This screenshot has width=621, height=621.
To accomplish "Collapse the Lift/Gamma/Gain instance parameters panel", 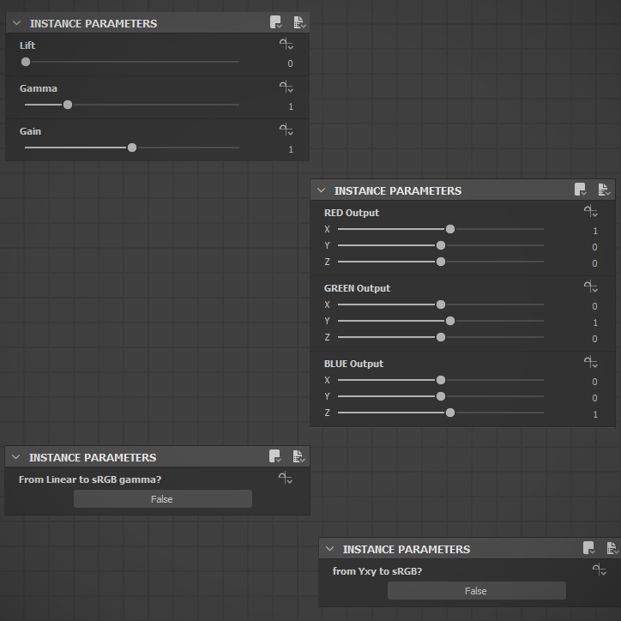I will pyautogui.click(x=16, y=23).
